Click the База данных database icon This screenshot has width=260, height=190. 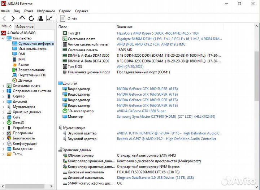9,149
